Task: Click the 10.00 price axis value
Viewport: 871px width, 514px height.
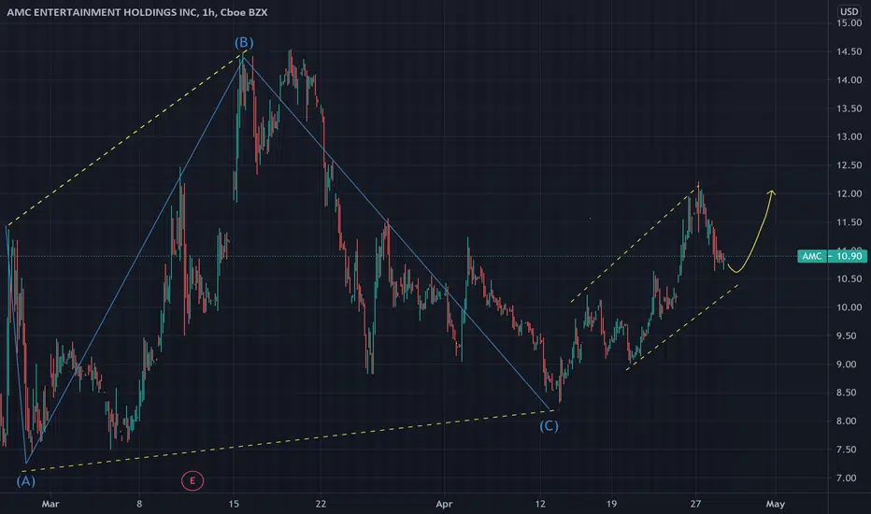Action: point(850,307)
